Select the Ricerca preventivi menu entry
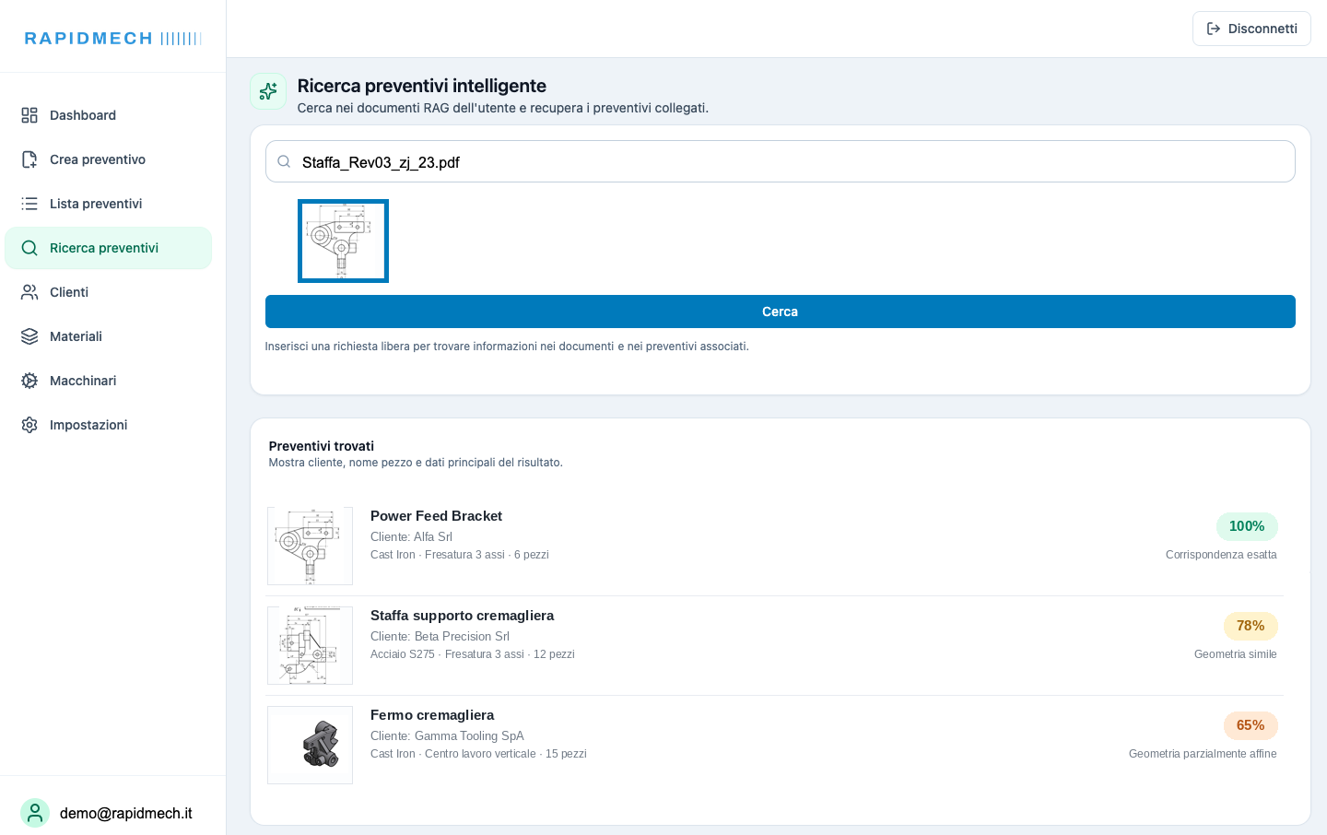Image resolution: width=1327 pixels, height=835 pixels. click(x=109, y=248)
